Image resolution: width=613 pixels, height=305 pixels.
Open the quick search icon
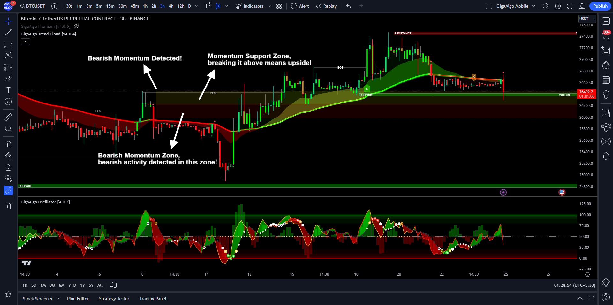545,6
